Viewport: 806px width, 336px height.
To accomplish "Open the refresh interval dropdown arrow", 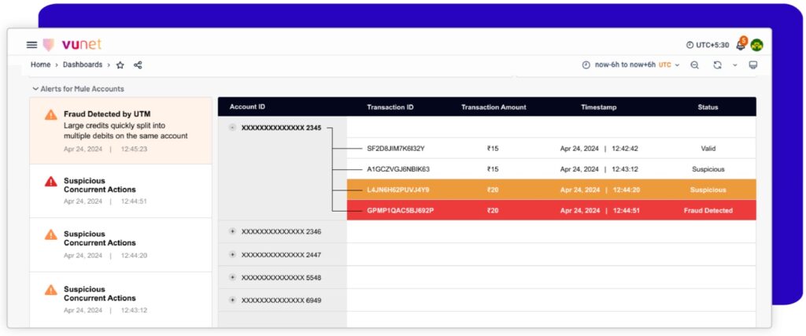I will click(734, 65).
